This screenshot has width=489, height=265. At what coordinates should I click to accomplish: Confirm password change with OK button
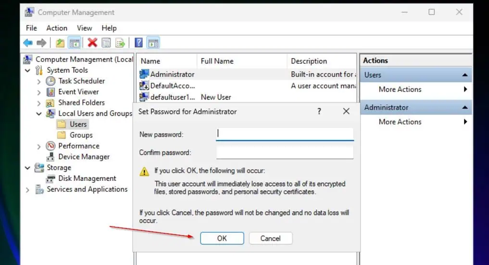(x=222, y=238)
